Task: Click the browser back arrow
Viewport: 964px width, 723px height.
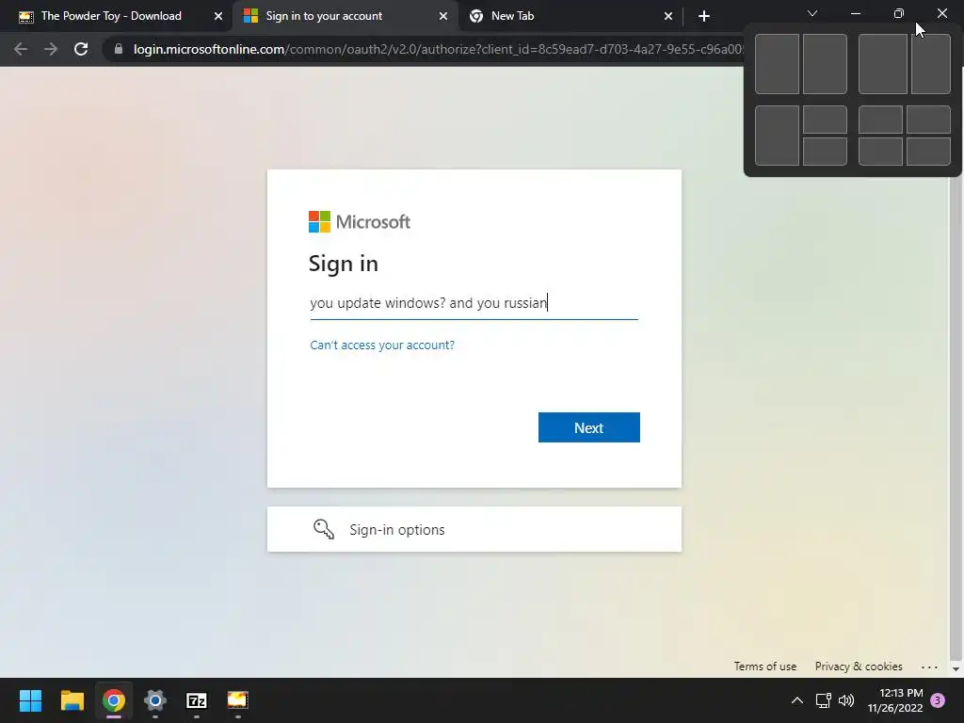Action: [21, 49]
